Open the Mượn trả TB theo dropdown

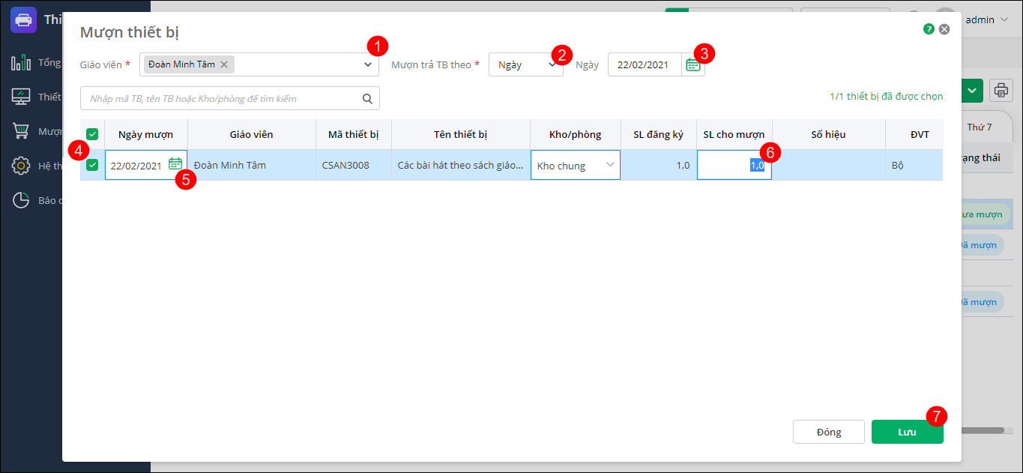click(526, 64)
